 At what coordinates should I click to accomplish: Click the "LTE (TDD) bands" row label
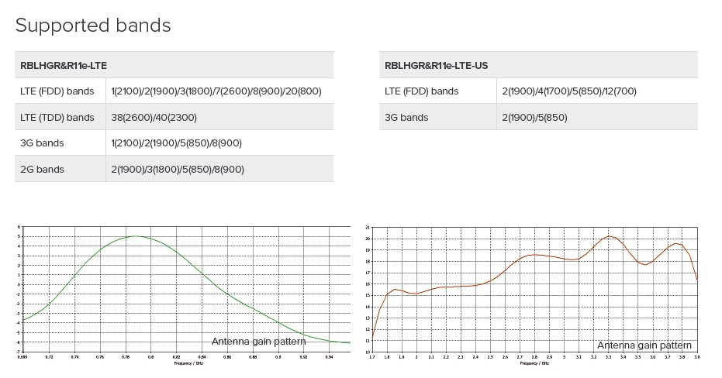[57, 118]
